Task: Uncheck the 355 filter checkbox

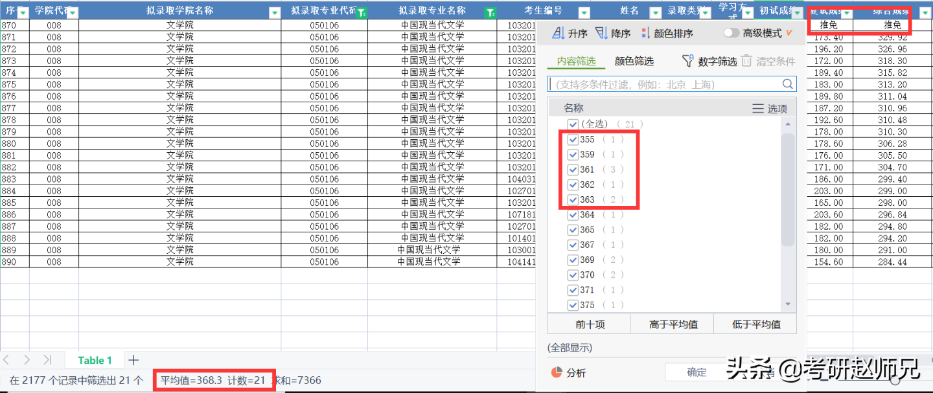Action: click(x=573, y=139)
